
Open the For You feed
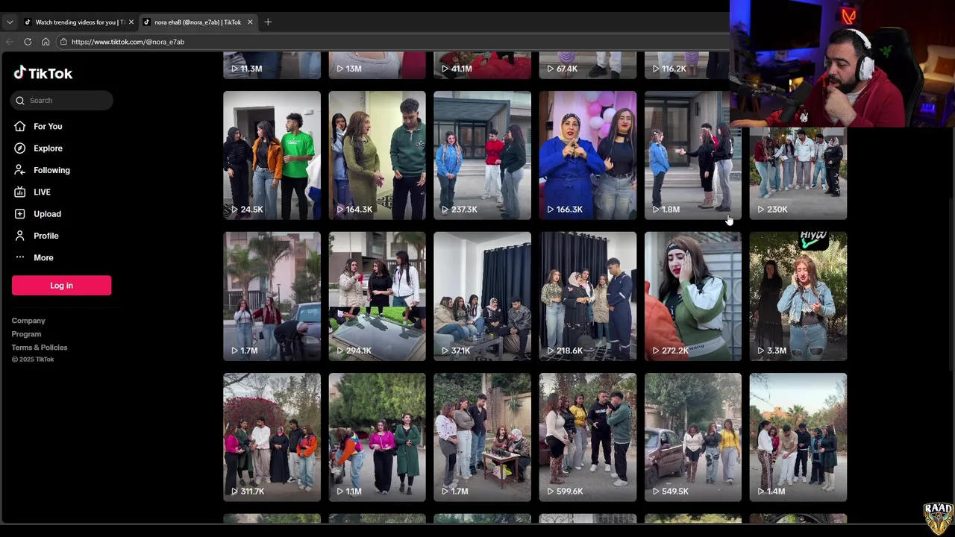48,126
